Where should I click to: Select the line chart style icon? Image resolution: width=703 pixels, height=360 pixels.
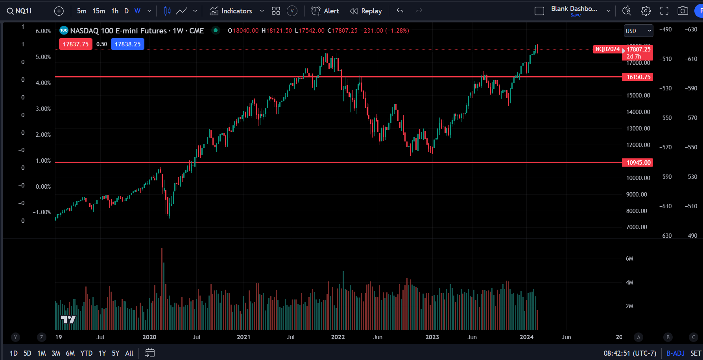pos(181,11)
